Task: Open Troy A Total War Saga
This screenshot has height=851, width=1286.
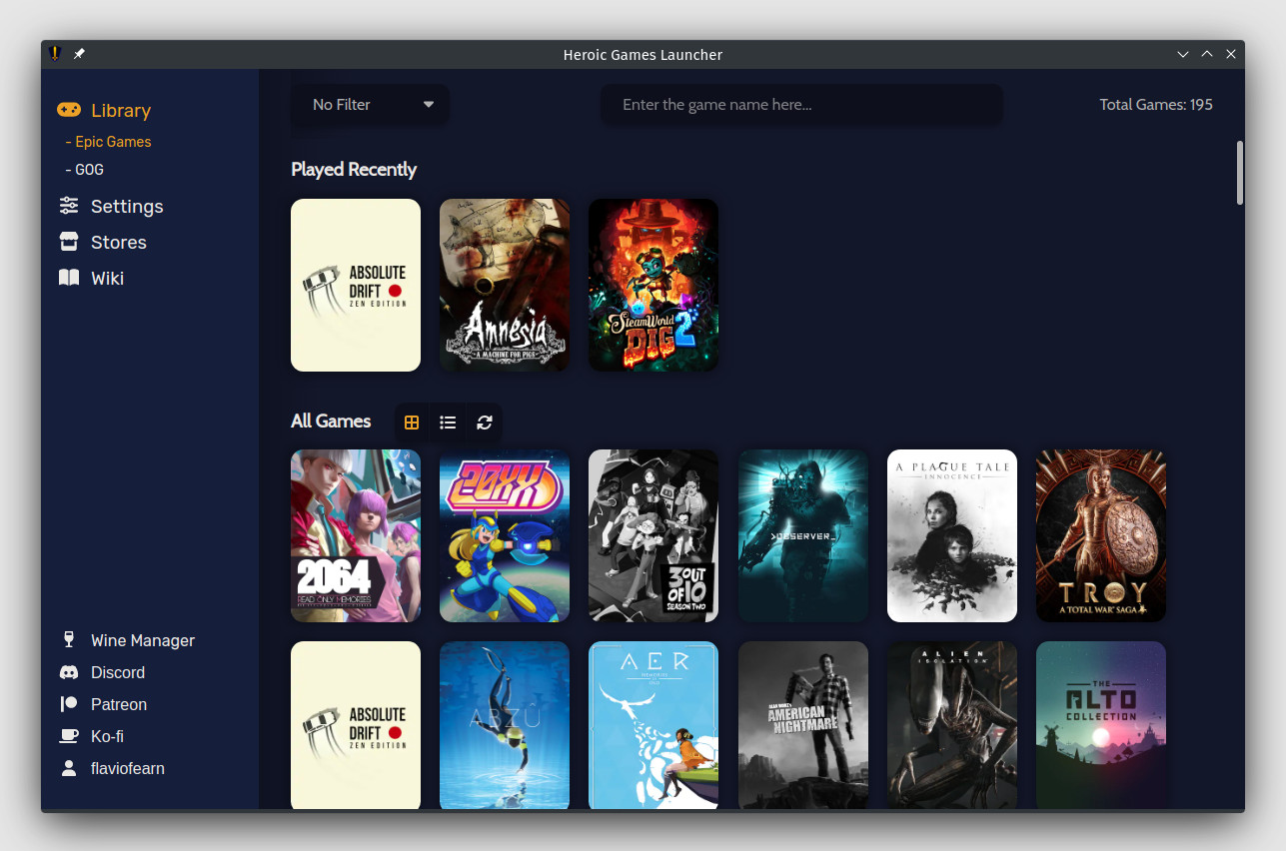Action: pyautogui.click(x=1101, y=535)
